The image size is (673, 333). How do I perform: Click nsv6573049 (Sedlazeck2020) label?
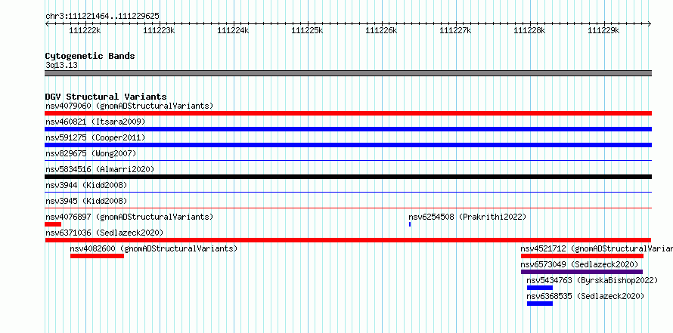point(579,264)
